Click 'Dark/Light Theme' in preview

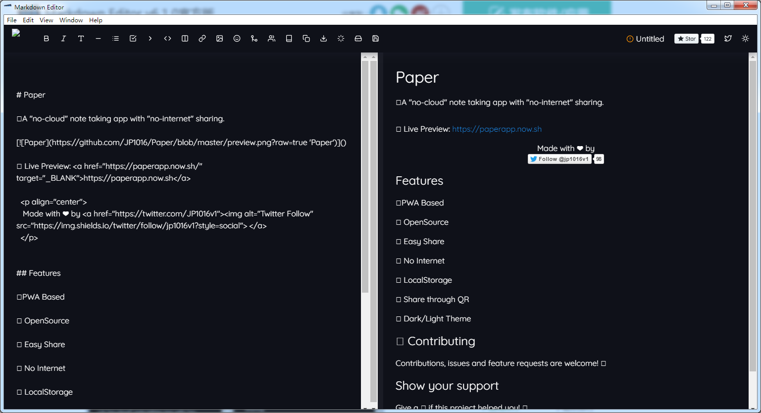click(x=433, y=319)
